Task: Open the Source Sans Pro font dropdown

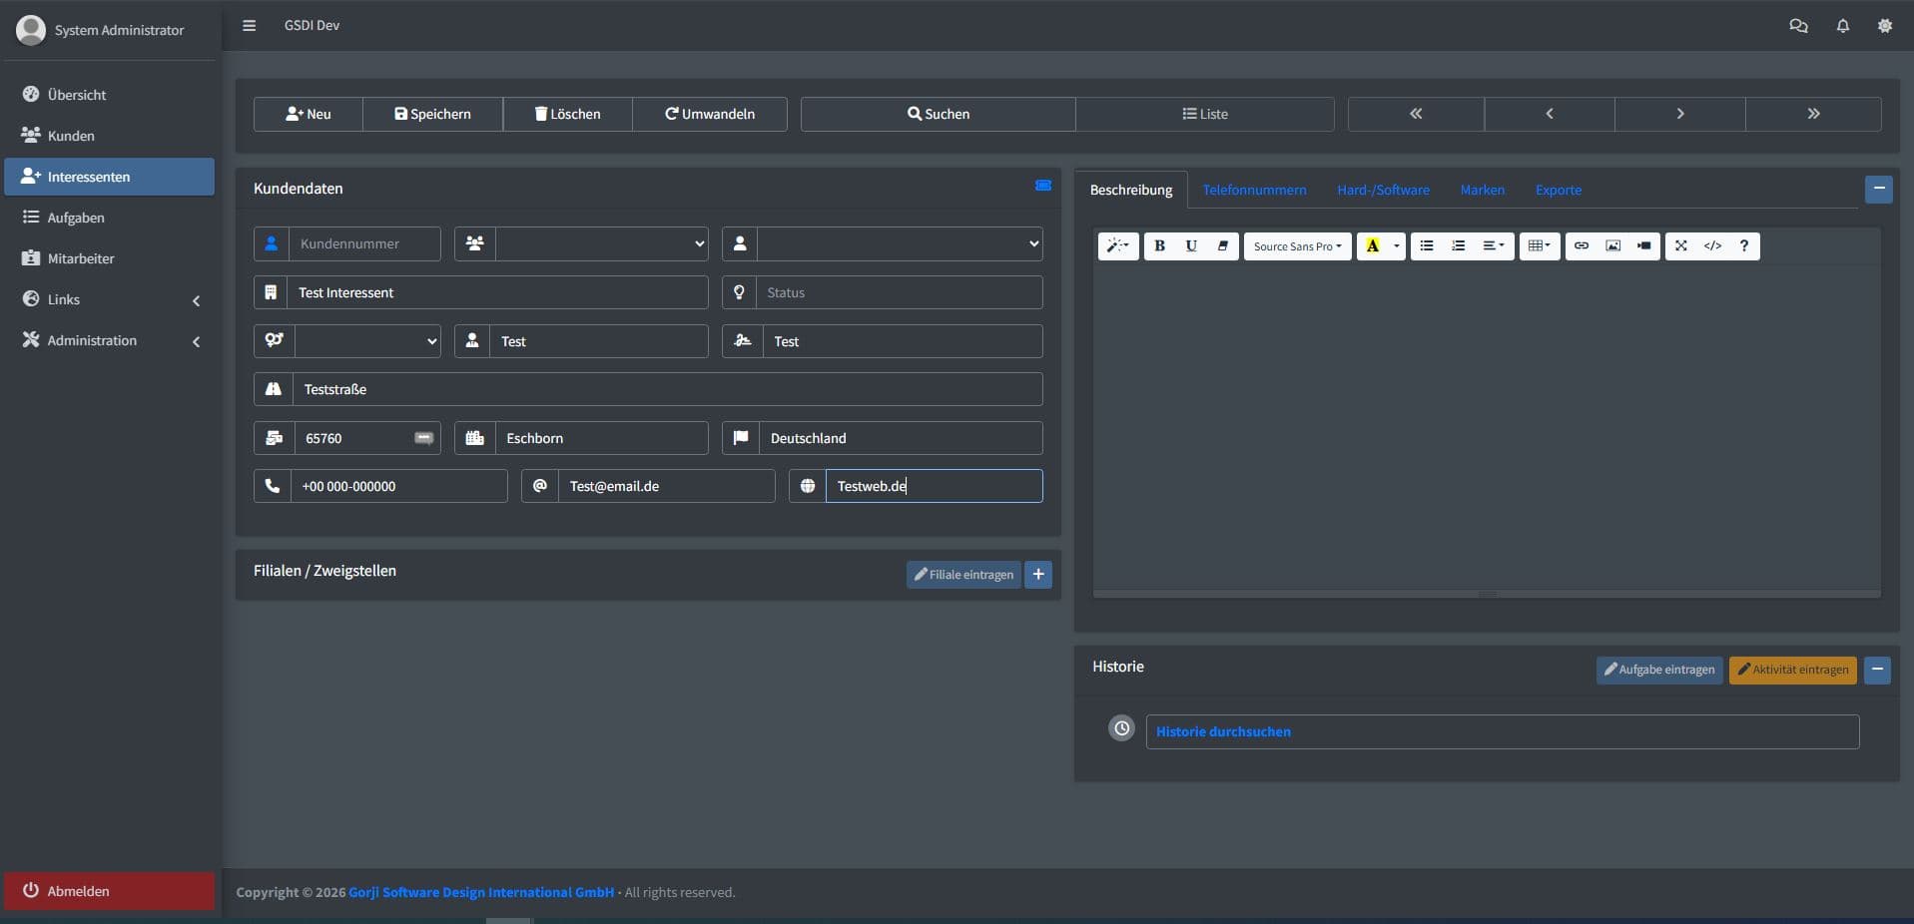Action: point(1295,246)
